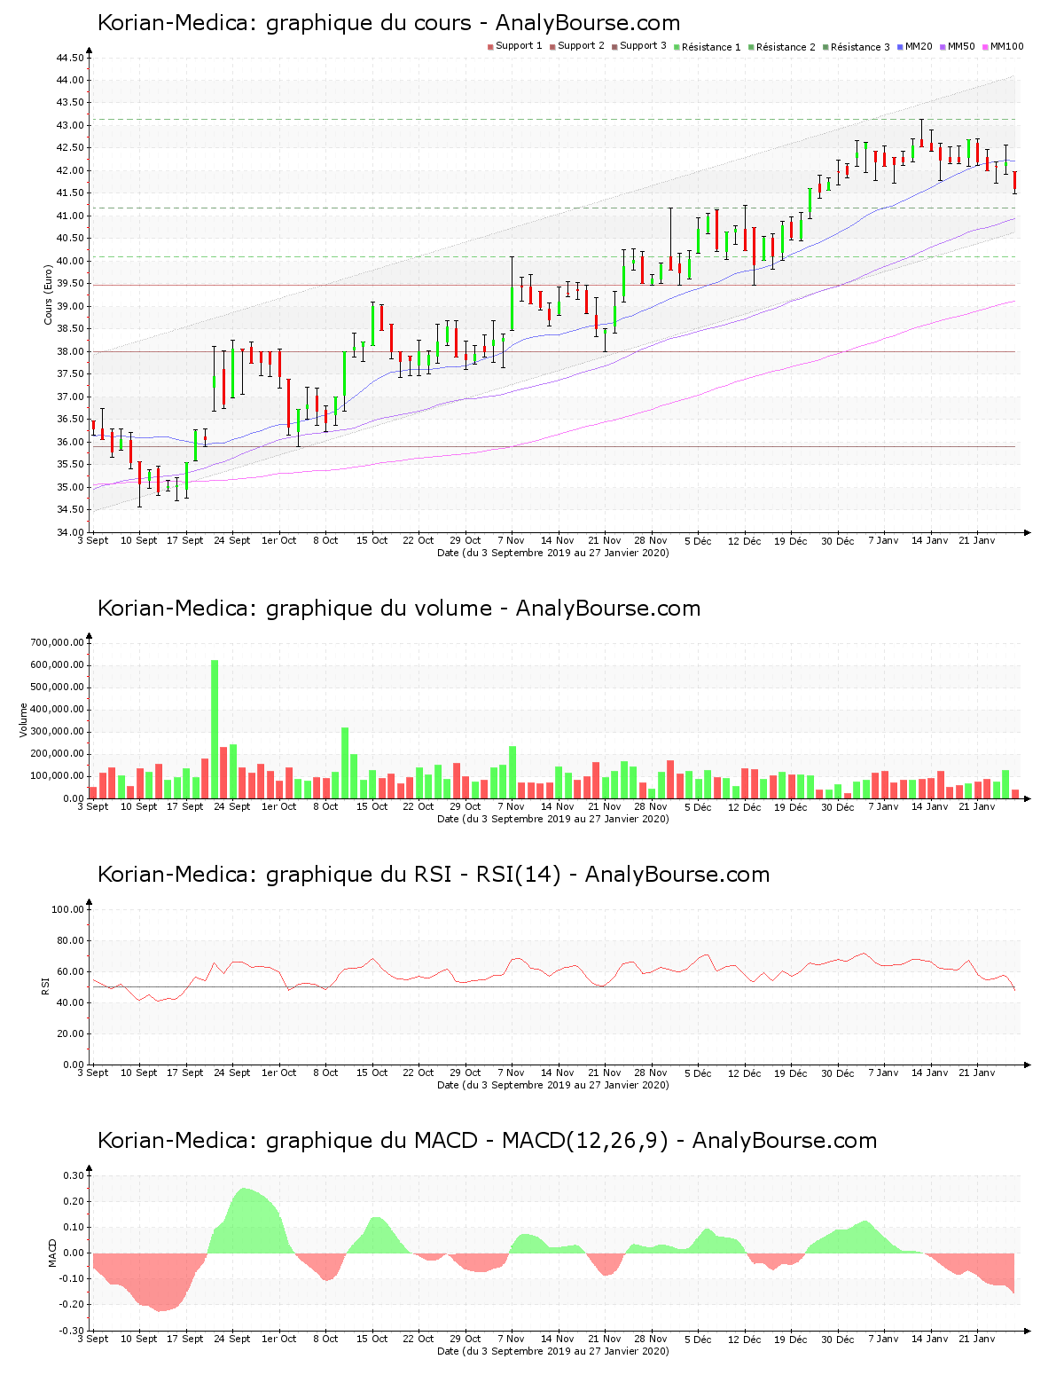1064x1375 pixels.
Task: Click the '21 Janv' date under MACD chart
Action: tap(976, 1339)
